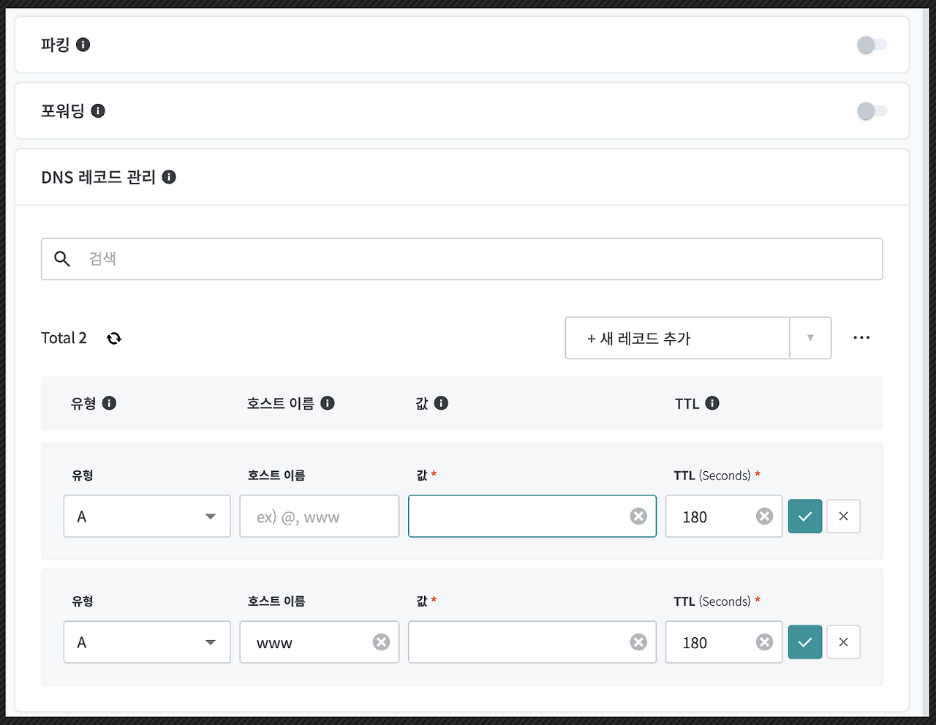Open the three-dots more options menu
Screen dimensions: 936x725
coord(861,338)
